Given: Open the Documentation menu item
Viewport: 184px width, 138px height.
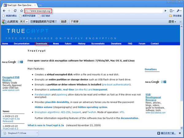Looking at the screenshot, I should pos(21,44).
